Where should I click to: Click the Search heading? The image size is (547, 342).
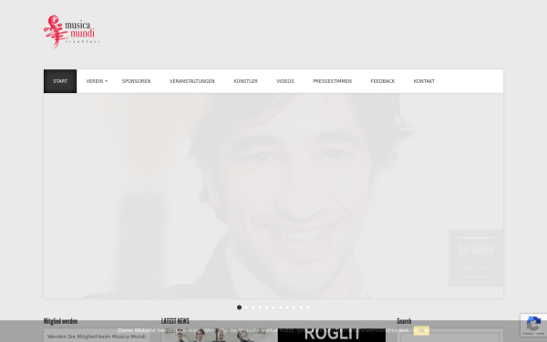coord(404,321)
